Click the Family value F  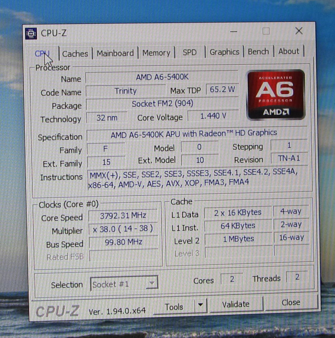pyautogui.click(x=106, y=149)
